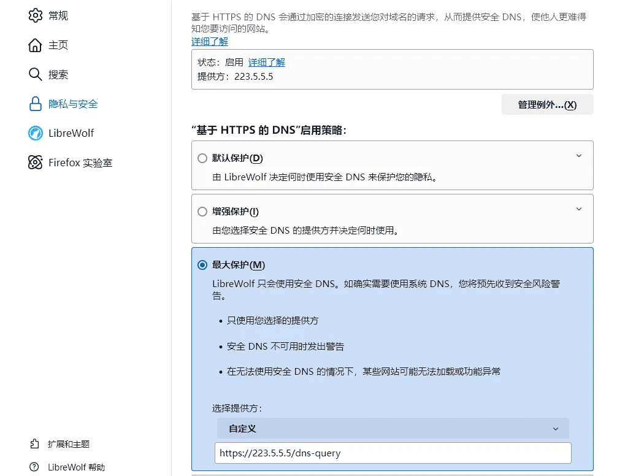Click the LibreWolf logo icon in sidebar
617x476 pixels.
35,133
